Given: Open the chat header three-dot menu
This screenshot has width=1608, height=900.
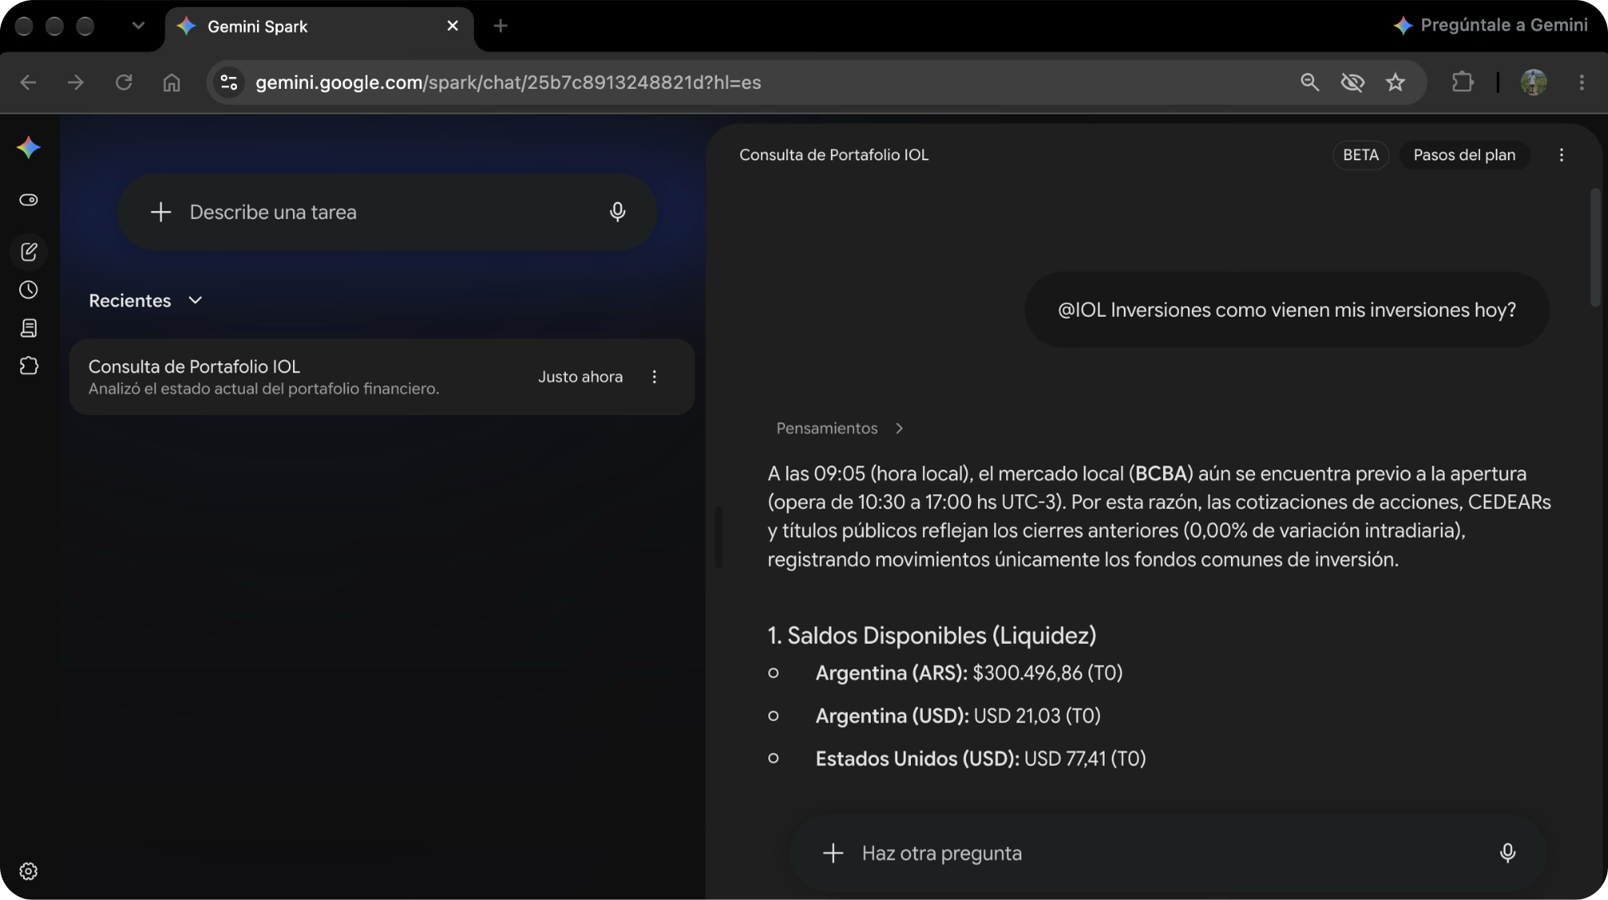Looking at the screenshot, I should point(1562,155).
